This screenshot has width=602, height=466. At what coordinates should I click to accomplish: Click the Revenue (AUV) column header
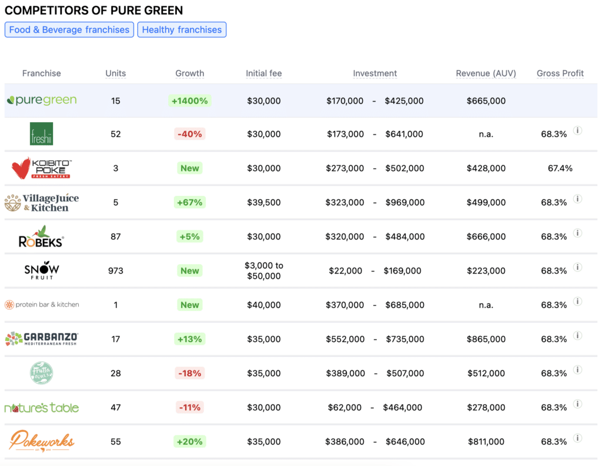[486, 73]
